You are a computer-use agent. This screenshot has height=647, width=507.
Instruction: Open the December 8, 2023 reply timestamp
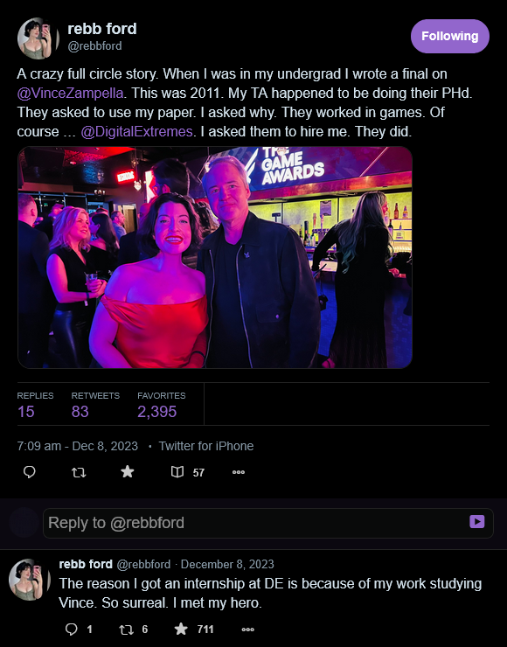click(227, 564)
